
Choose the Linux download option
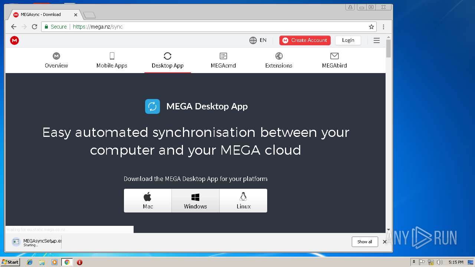point(243,201)
